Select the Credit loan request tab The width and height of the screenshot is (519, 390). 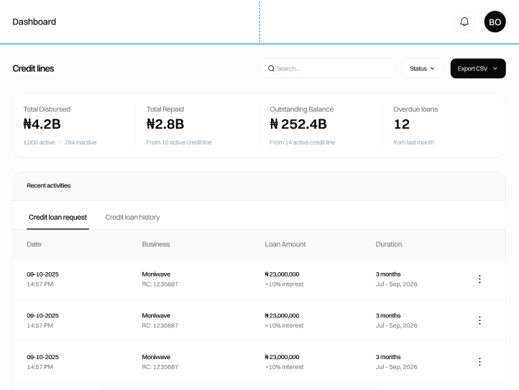tap(58, 218)
